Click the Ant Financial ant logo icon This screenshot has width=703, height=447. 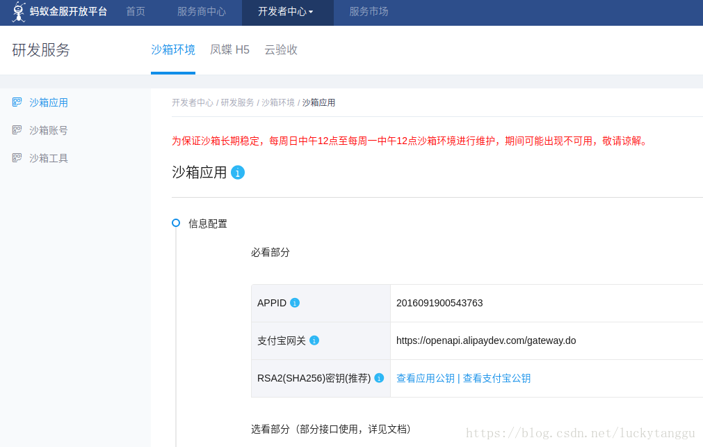click(x=19, y=12)
